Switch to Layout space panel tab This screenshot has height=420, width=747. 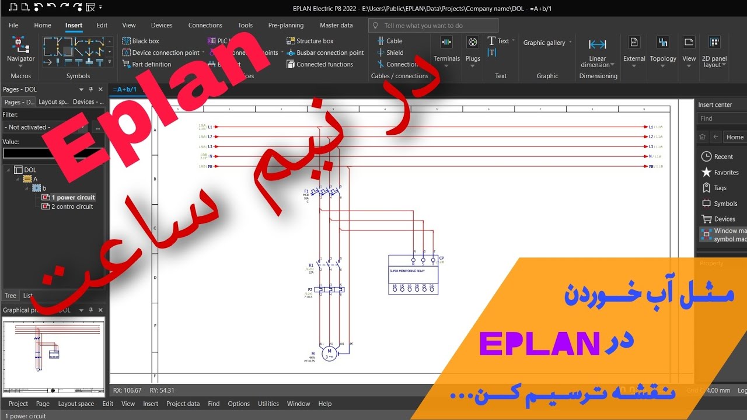(53, 102)
